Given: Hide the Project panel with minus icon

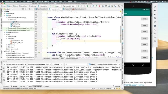Looking at the screenshot, I should pyautogui.click(x=33, y=9).
